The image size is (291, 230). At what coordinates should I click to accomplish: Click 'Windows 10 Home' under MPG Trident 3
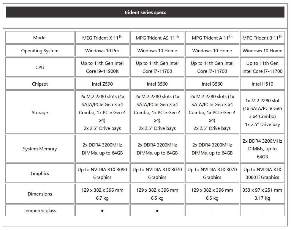pos(262,51)
